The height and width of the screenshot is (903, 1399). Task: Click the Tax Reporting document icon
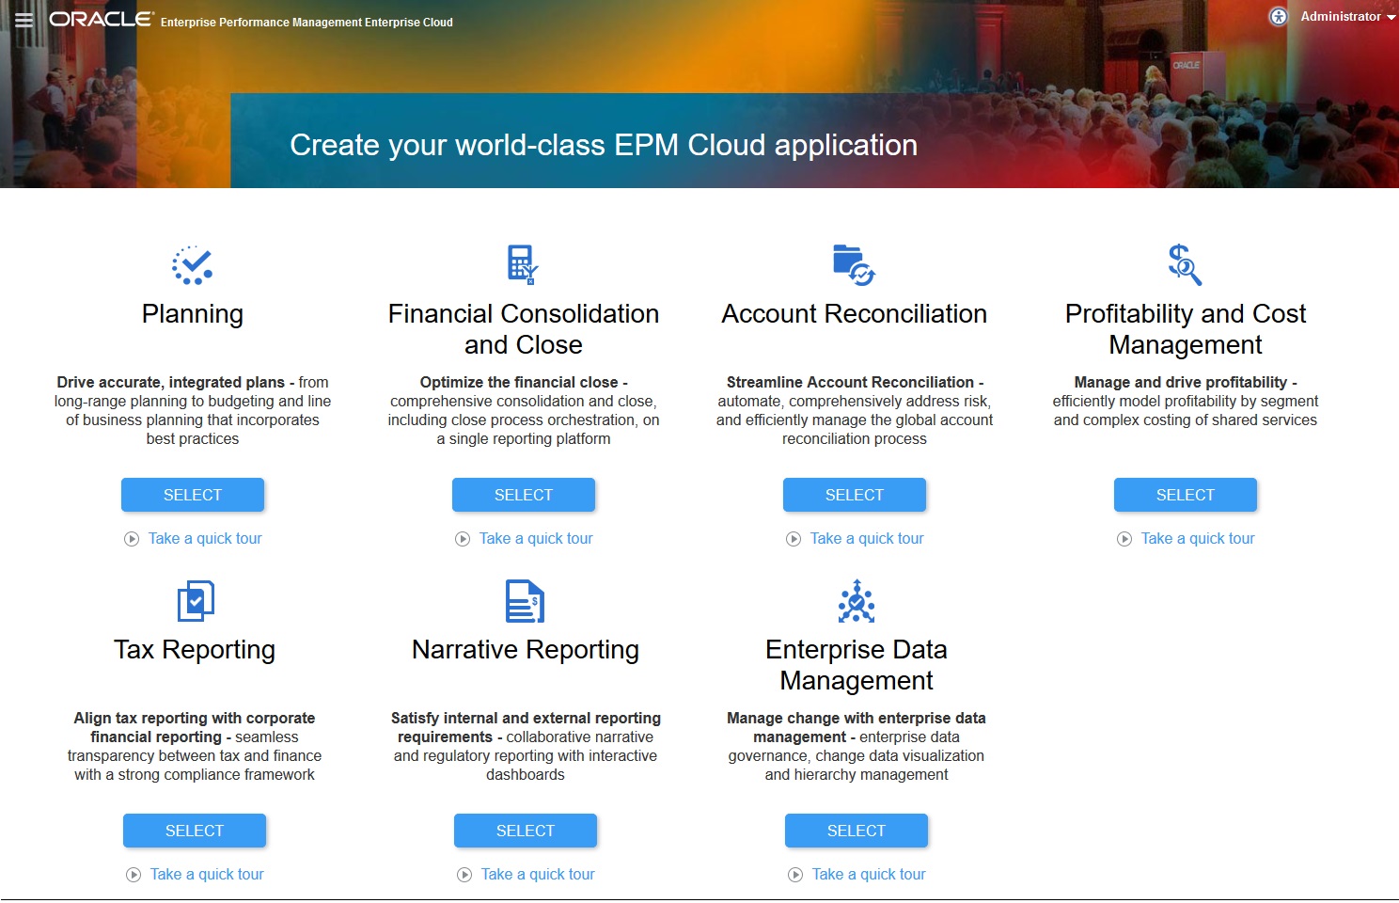[x=196, y=601]
